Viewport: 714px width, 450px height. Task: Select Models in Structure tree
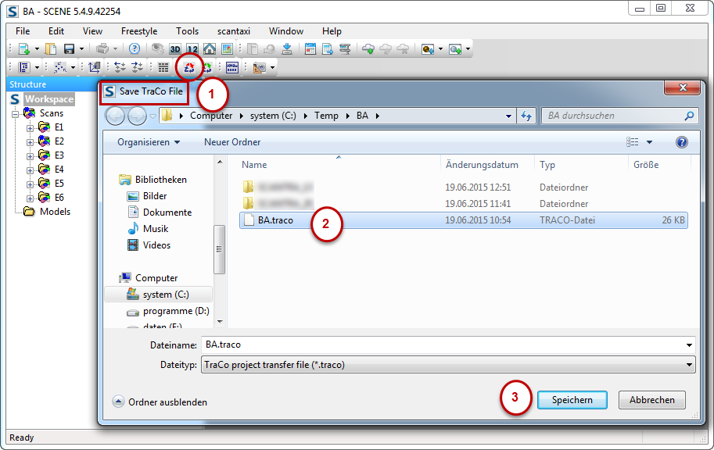[x=48, y=212]
